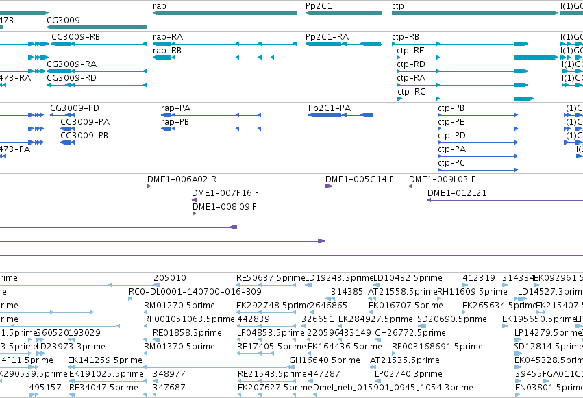Viewport: 583px width, 398px height.
Task: Select transcript rap-RA label
Action: (x=168, y=37)
